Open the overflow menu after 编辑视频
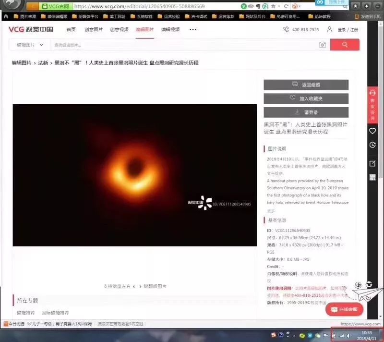This screenshot has width=384, height=342. (193, 29)
